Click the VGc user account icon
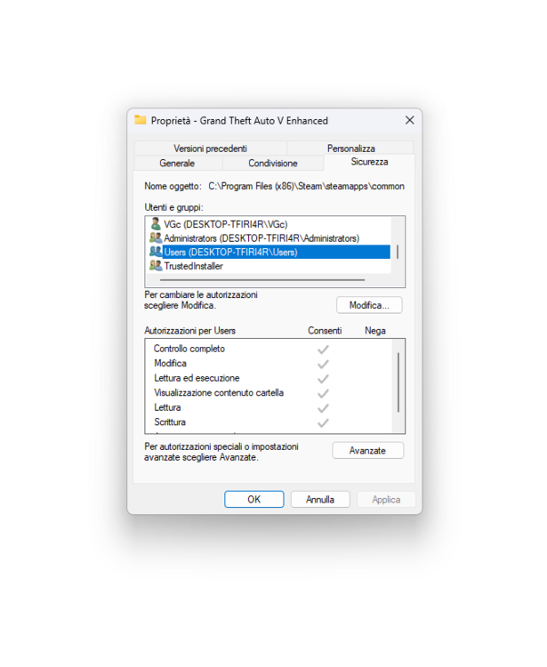The width and height of the screenshot is (547, 667). tap(156, 224)
